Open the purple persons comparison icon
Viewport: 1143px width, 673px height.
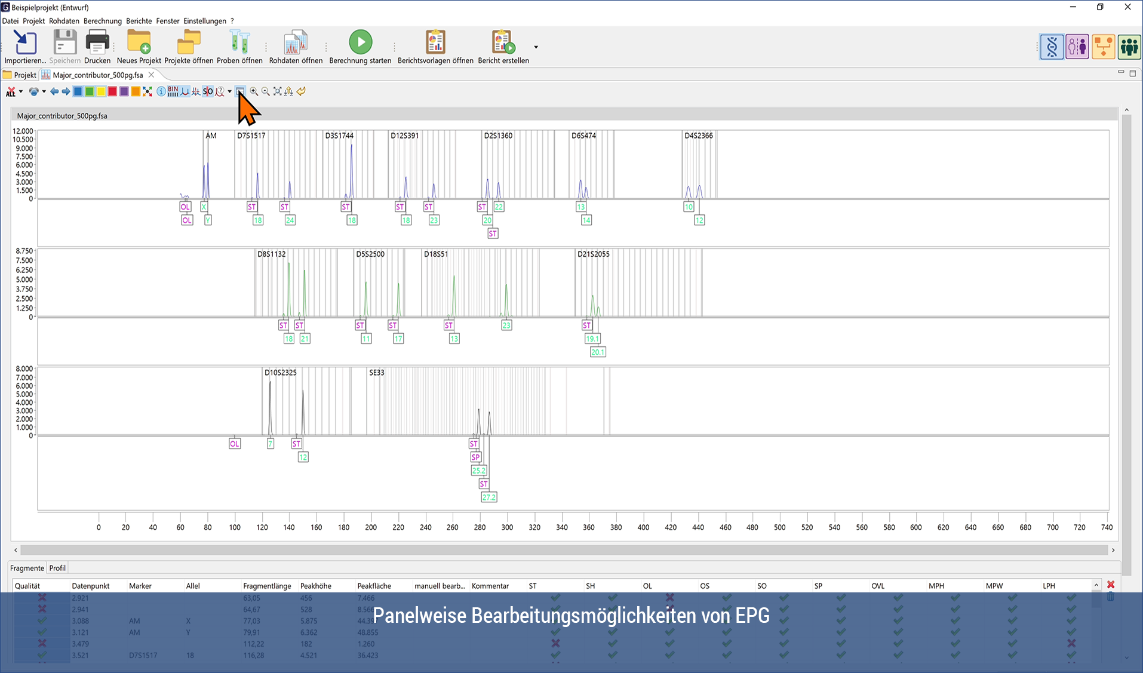pos(1077,47)
